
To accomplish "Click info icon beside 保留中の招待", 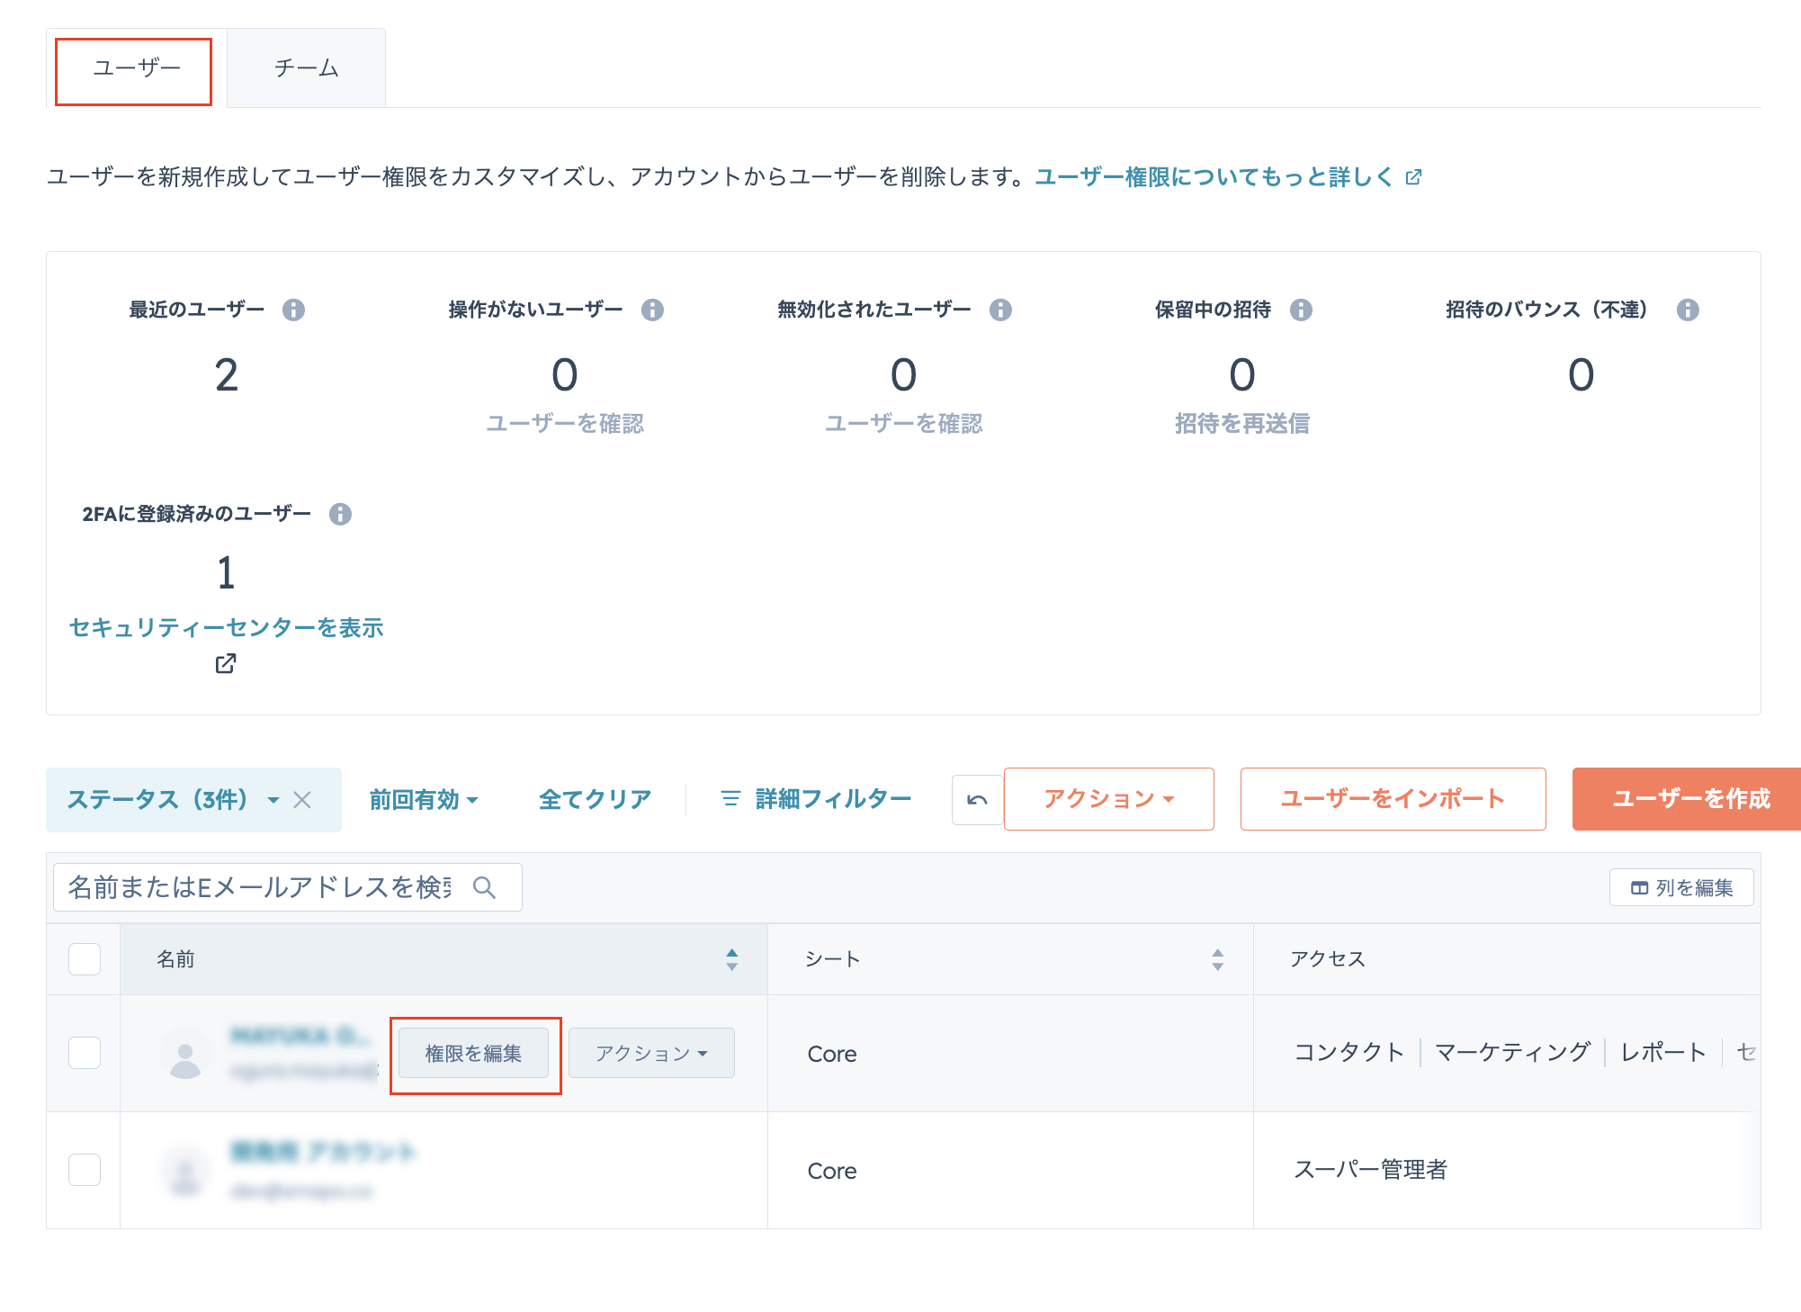I will [x=1301, y=310].
